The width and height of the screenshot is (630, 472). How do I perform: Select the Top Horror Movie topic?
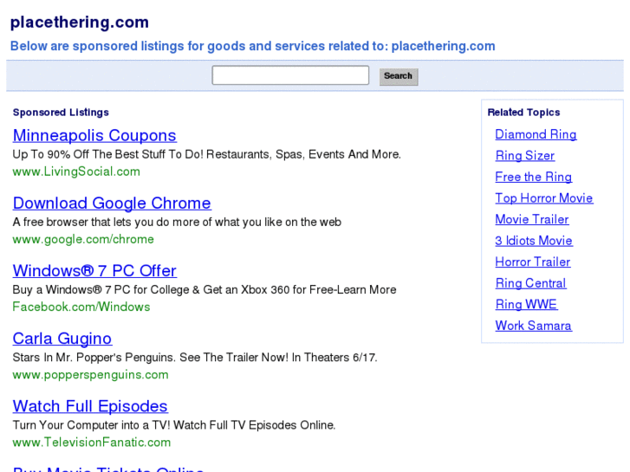(544, 198)
